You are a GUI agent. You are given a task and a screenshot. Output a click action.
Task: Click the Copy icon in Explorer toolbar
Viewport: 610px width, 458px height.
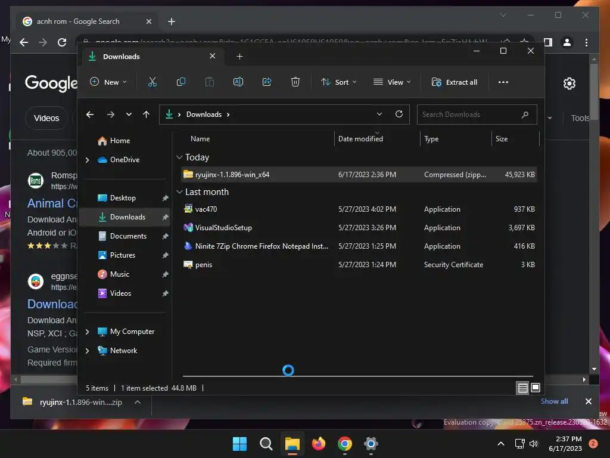[181, 82]
